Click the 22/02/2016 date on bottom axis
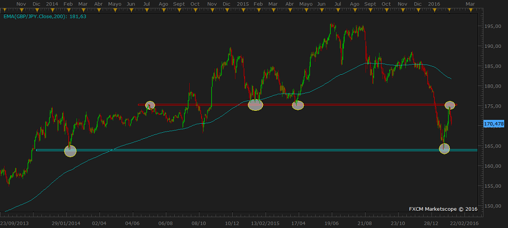 click(465, 223)
